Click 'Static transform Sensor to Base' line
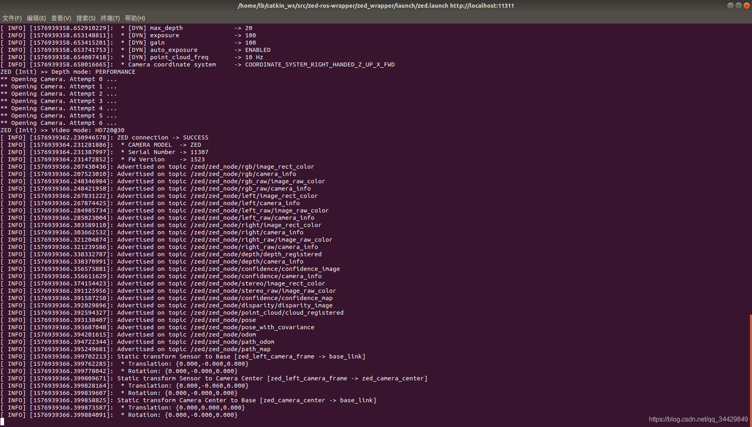This screenshot has height=427, width=752. [183, 356]
